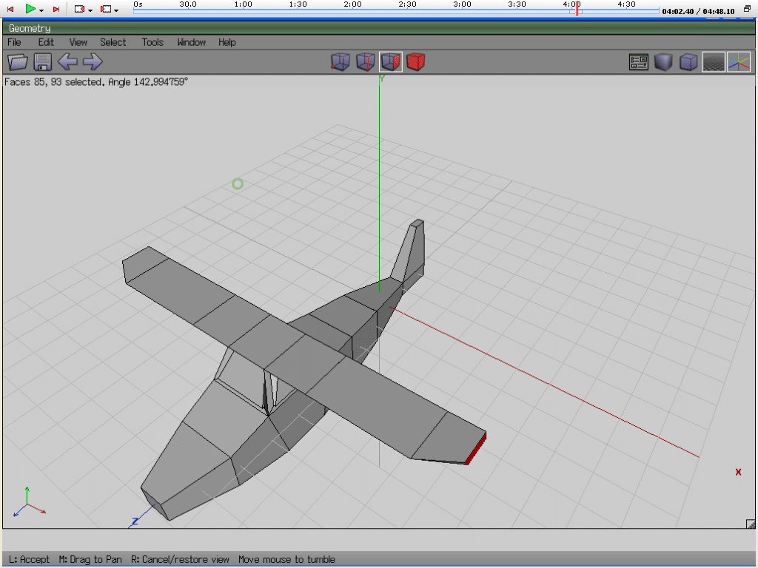This screenshot has width=758, height=568.
Task: Click the Undo left arrow icon
Action: click(x=67, y=62)
